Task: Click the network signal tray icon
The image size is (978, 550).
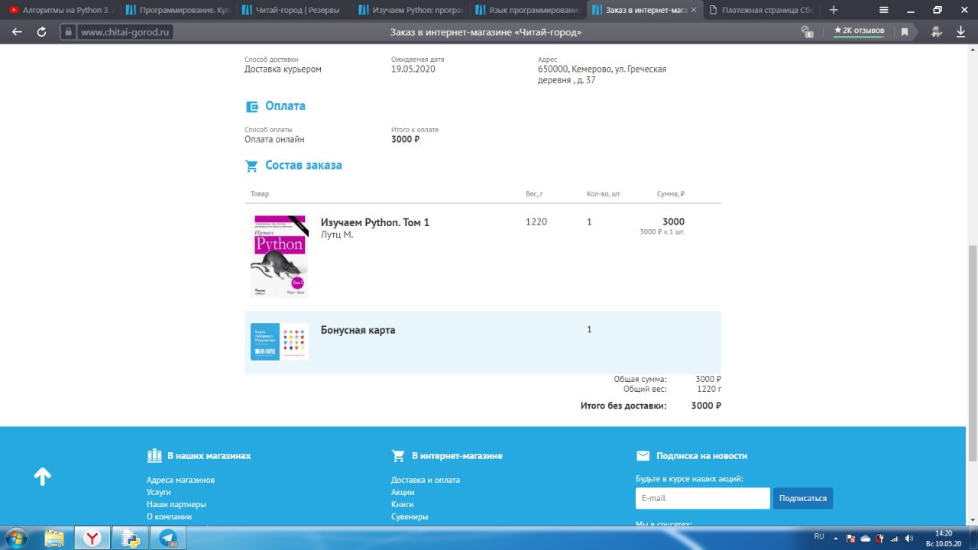Action: coord(895,539)
